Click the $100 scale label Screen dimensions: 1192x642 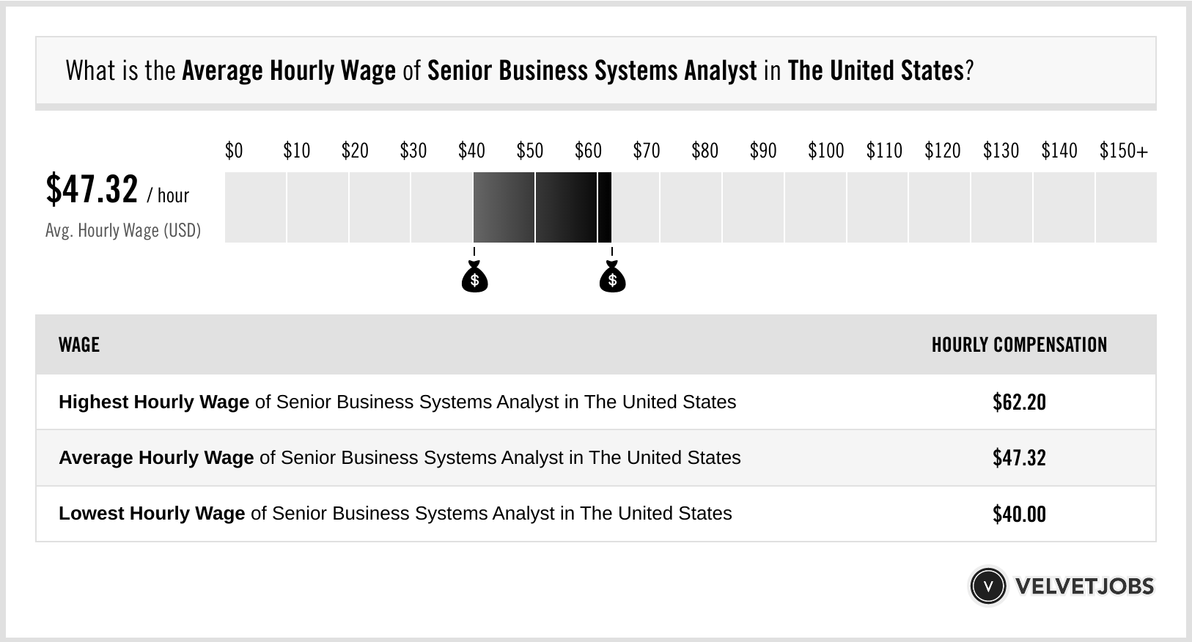click(825, 151)
